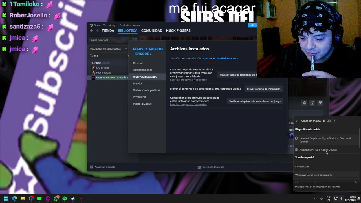Viewport: 361px width, 203px height.
Task: Open Spotify from the taskbar
Action: 65,198
